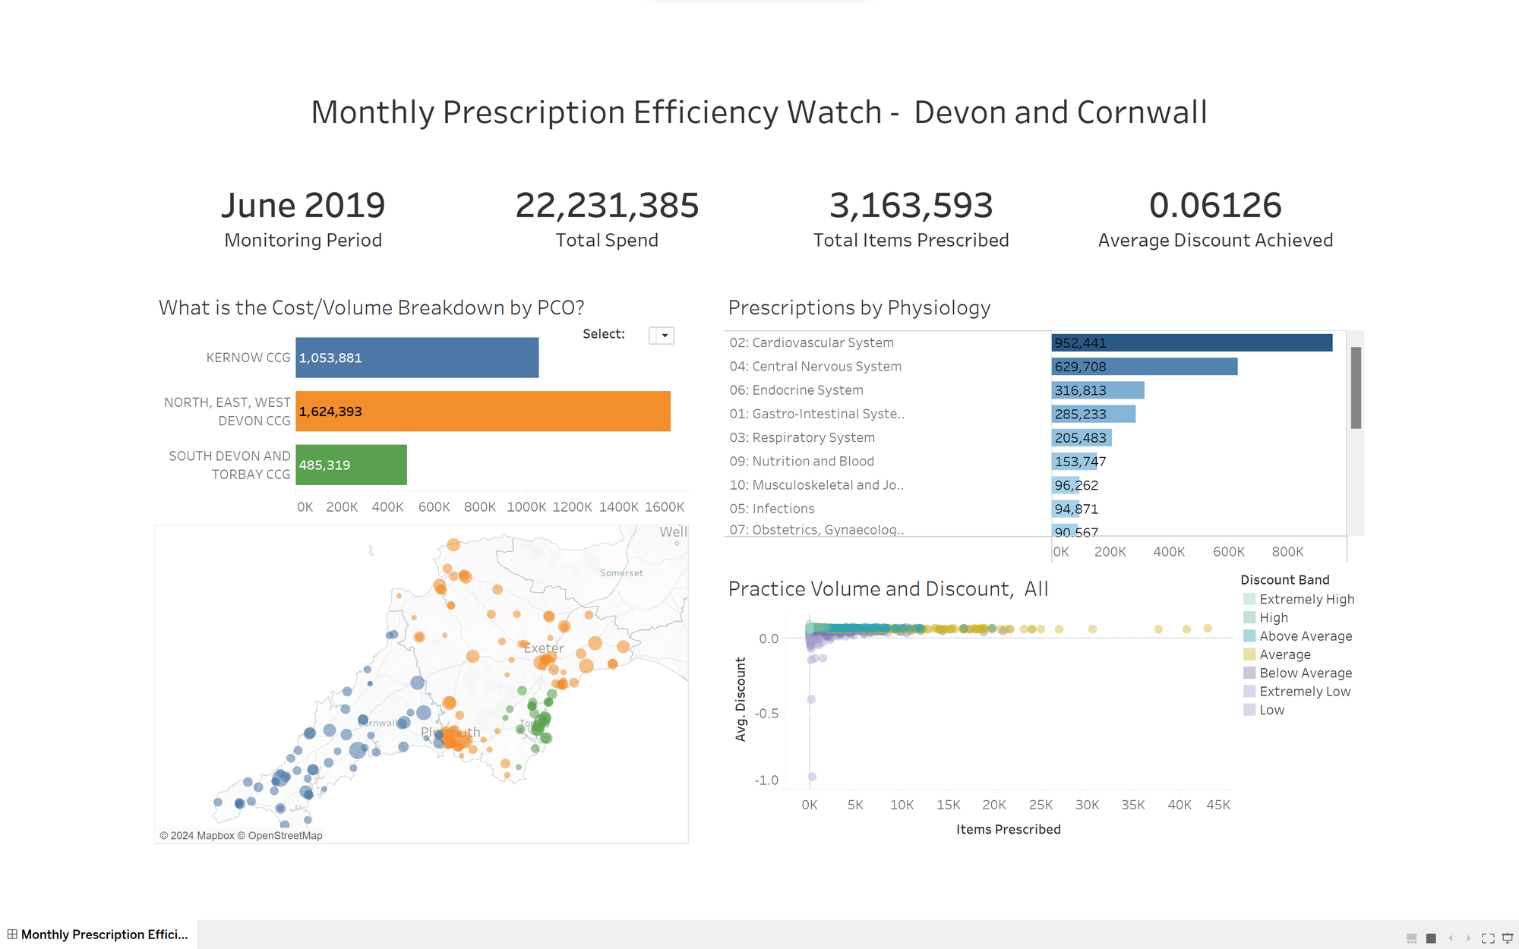Select Cardiovascular System bar 952,441
The height and width of the screenshot is (949, 1519).
tap(1192, 343)
